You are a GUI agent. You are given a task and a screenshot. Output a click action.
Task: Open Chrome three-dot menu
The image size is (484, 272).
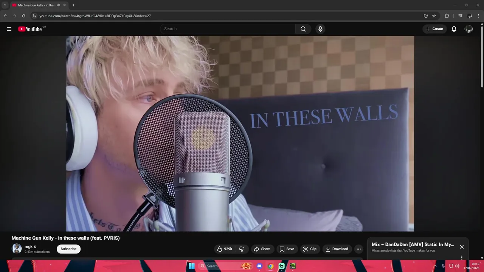coord(479,16)
